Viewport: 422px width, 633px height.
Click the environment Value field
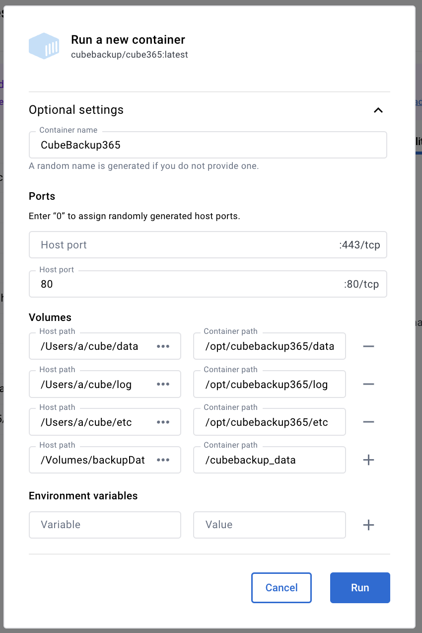[x=270, y=525]
